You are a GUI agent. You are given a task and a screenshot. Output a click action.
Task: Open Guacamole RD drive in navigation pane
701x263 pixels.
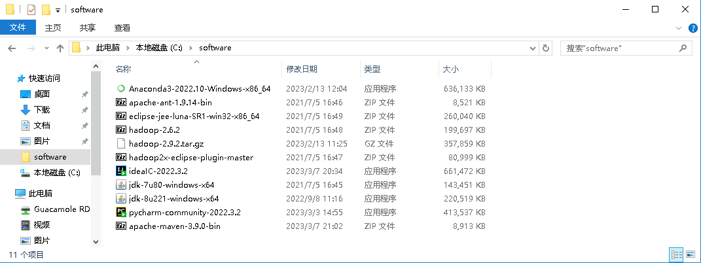[62, 209]
